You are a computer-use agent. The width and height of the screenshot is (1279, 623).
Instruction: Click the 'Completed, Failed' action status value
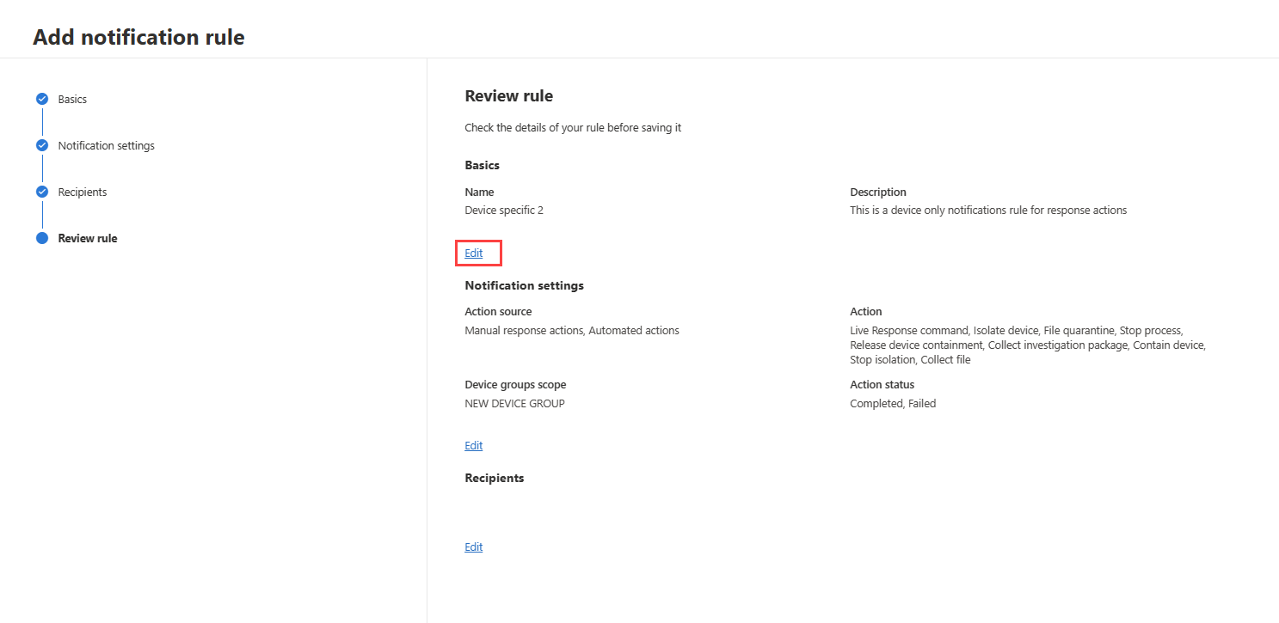pyautogui.click(x=893, y=403)
